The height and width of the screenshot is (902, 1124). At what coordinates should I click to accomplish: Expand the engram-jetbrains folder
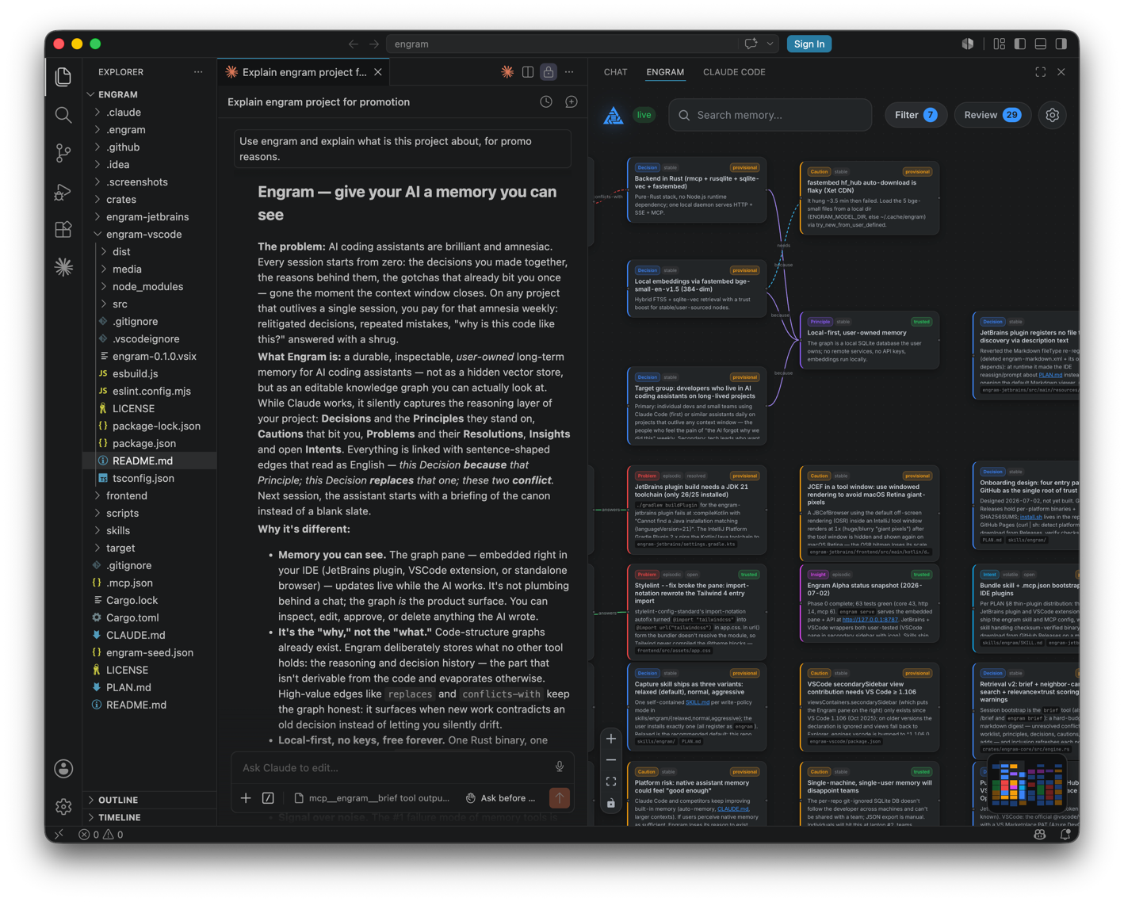150,217
